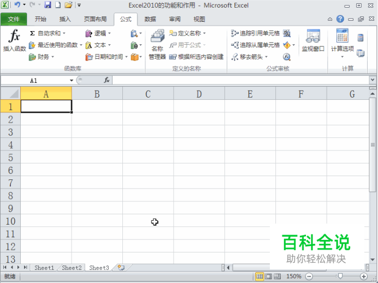
Task: Click the formula bar input field
Action: (240, 80)
